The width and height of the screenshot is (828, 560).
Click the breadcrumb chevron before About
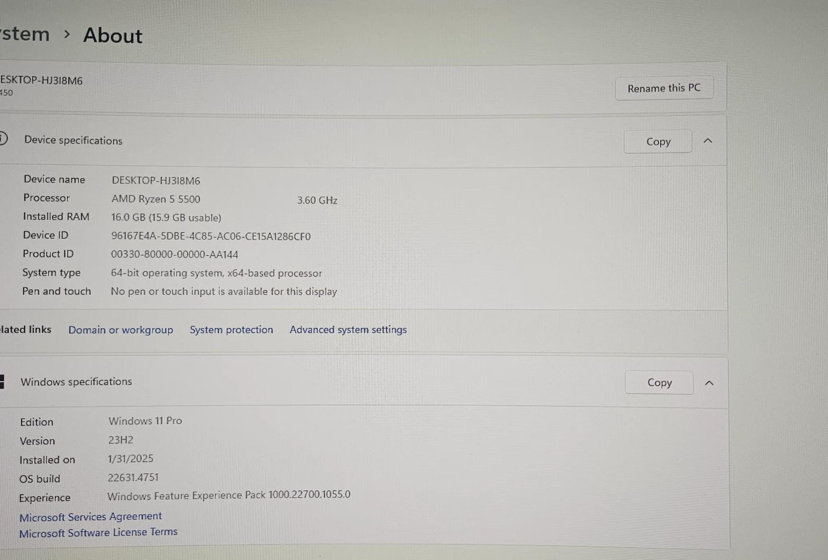[x=67, y=34]
